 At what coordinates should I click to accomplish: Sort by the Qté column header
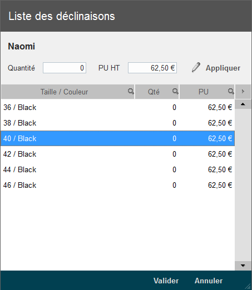point(154,92)
